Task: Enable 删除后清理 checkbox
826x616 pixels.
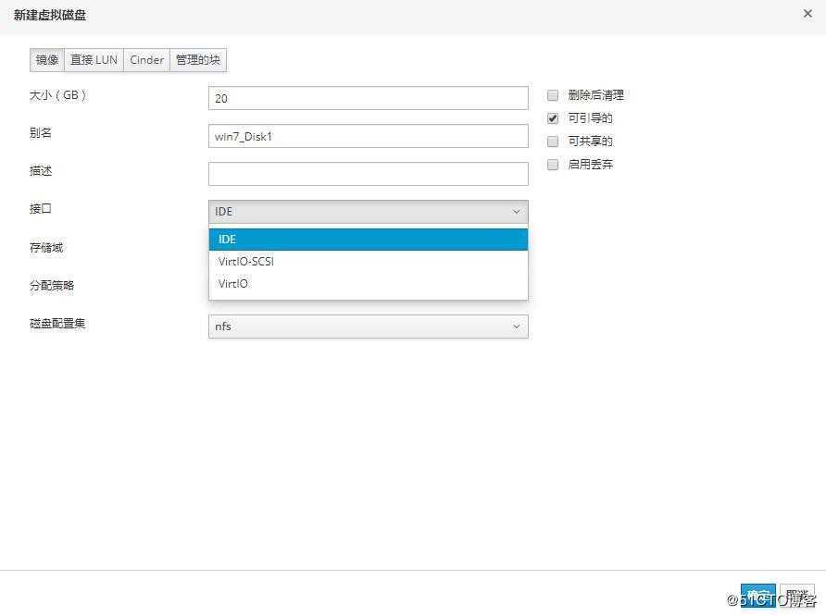Action: coord(553,95)
